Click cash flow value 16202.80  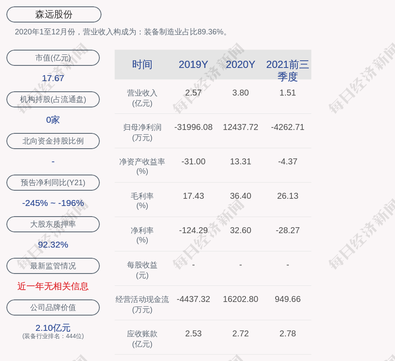pyautogui.click(x=240, y=299)
